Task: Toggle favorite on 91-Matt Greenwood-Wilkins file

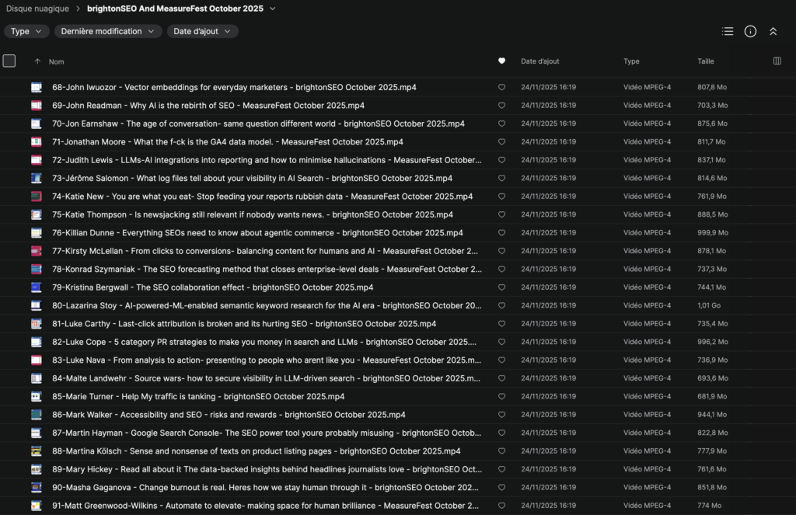Action: coord(501,506)
